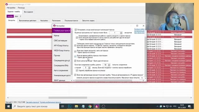Image resolution: width=199 pixels, height=112 pixels.
Task: Select the 'Аккаунты' tab
Action: pyautogui.click(x=12, y=20)
